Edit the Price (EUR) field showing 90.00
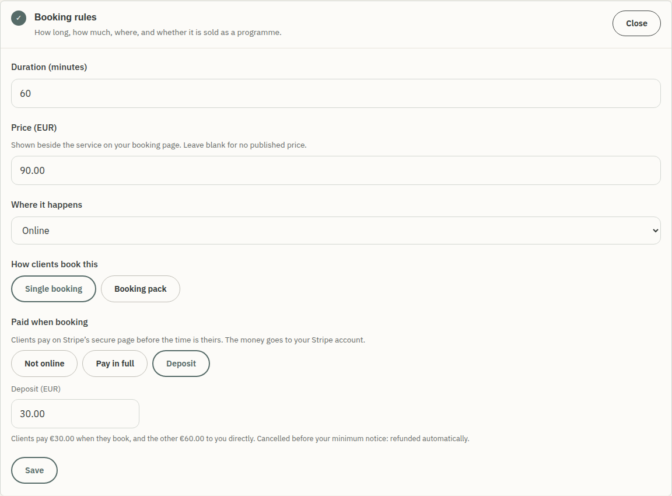672x496 pixels. tap(335, 170)
